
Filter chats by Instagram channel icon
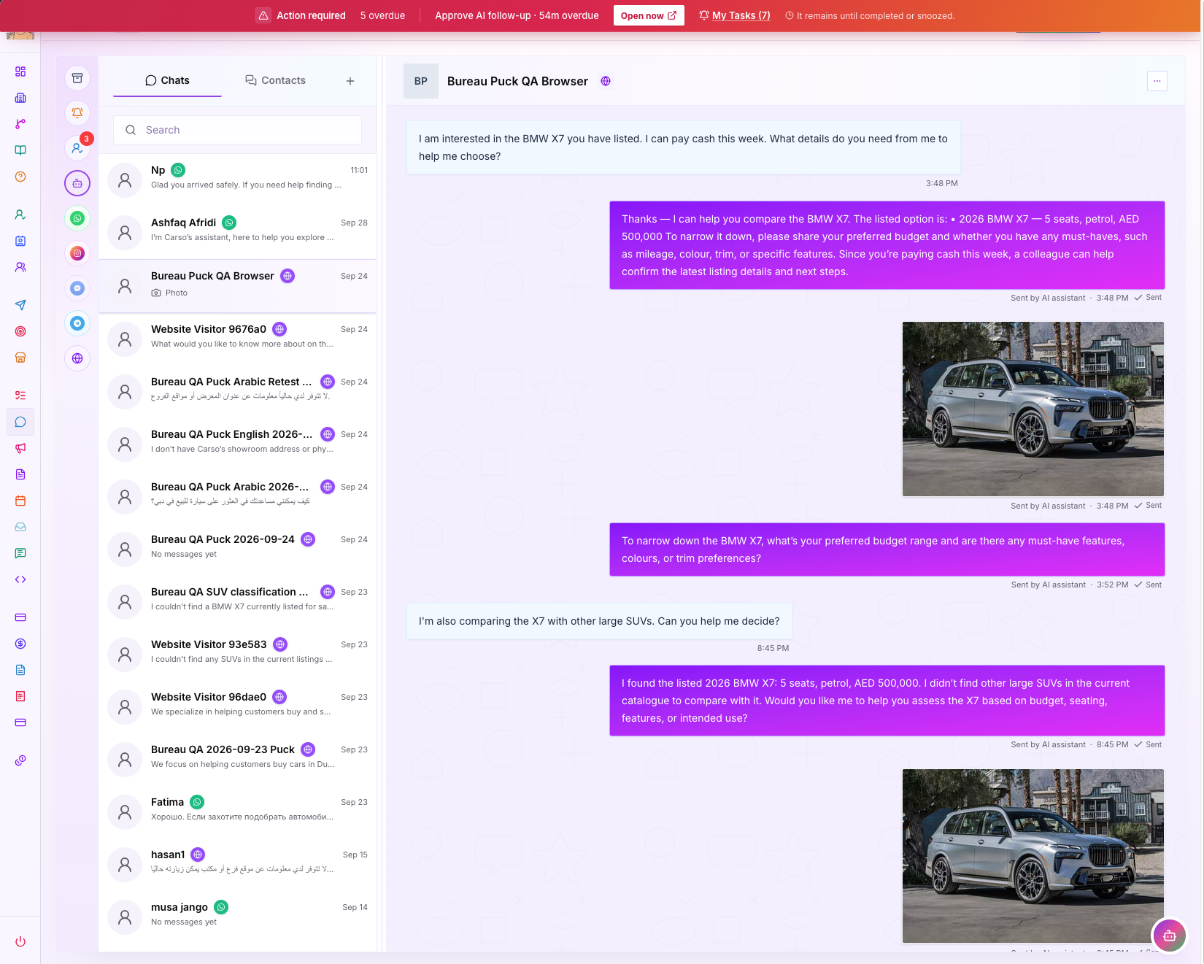[77, 253]
